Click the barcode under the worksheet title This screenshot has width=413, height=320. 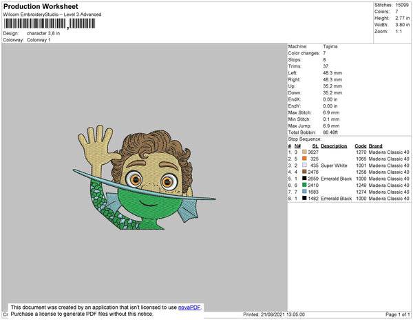pyautogui.click(x=50, y=23)
